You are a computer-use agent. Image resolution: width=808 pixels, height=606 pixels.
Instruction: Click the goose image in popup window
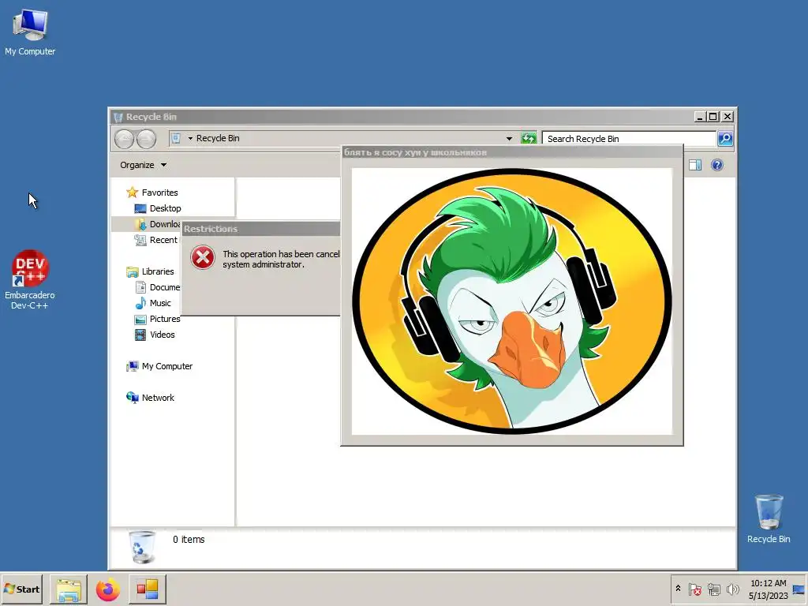511,301
